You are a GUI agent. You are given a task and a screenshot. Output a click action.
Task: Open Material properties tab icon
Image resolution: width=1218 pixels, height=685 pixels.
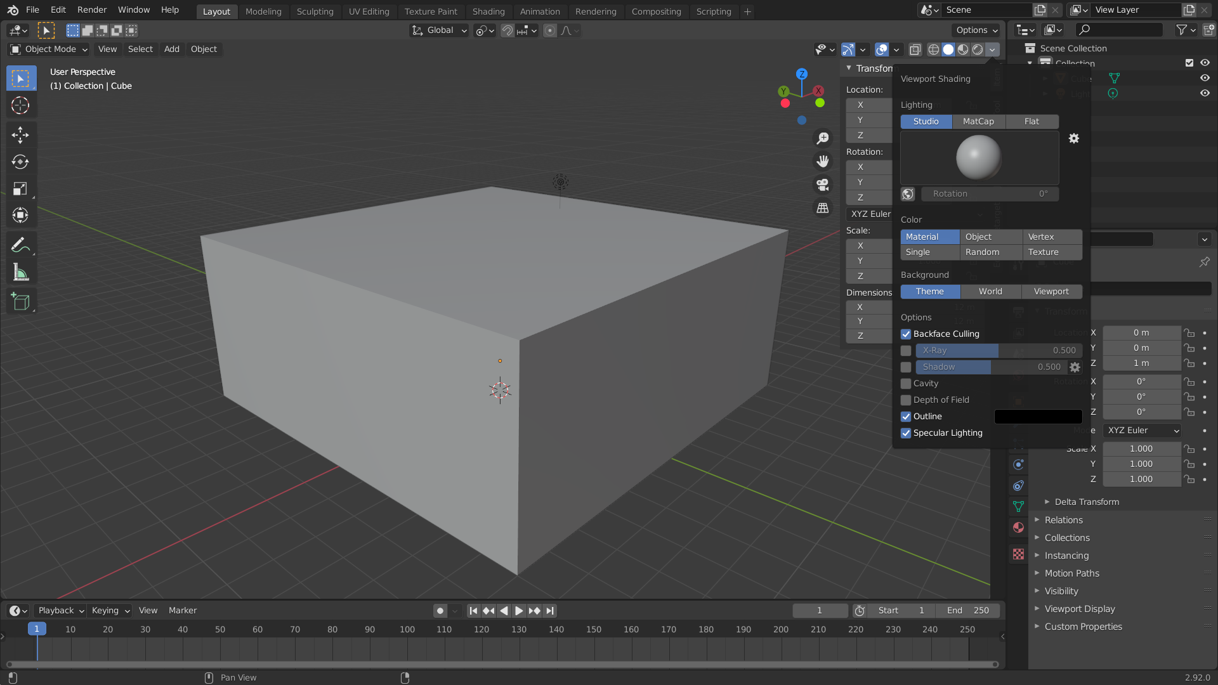(1018, 528)
